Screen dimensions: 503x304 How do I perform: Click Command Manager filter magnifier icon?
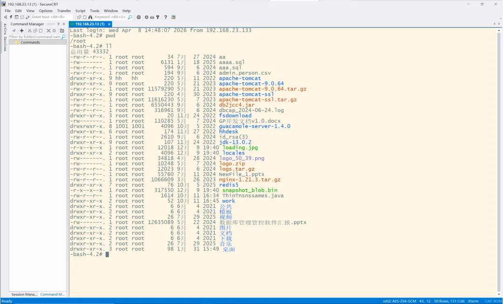tap(63, 37)
